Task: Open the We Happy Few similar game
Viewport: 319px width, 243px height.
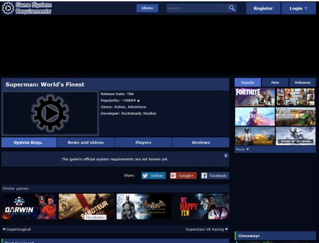Action: pyautogui.click(x=202, y=206)
